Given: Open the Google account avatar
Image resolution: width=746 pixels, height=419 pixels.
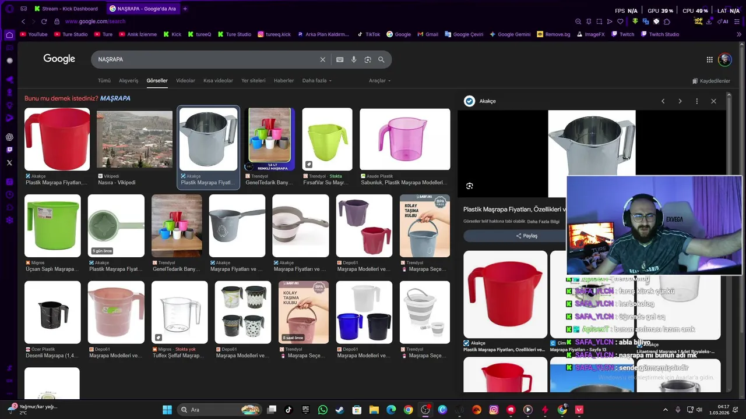Looking at the screenshot, I should click(x=725, y=59).
